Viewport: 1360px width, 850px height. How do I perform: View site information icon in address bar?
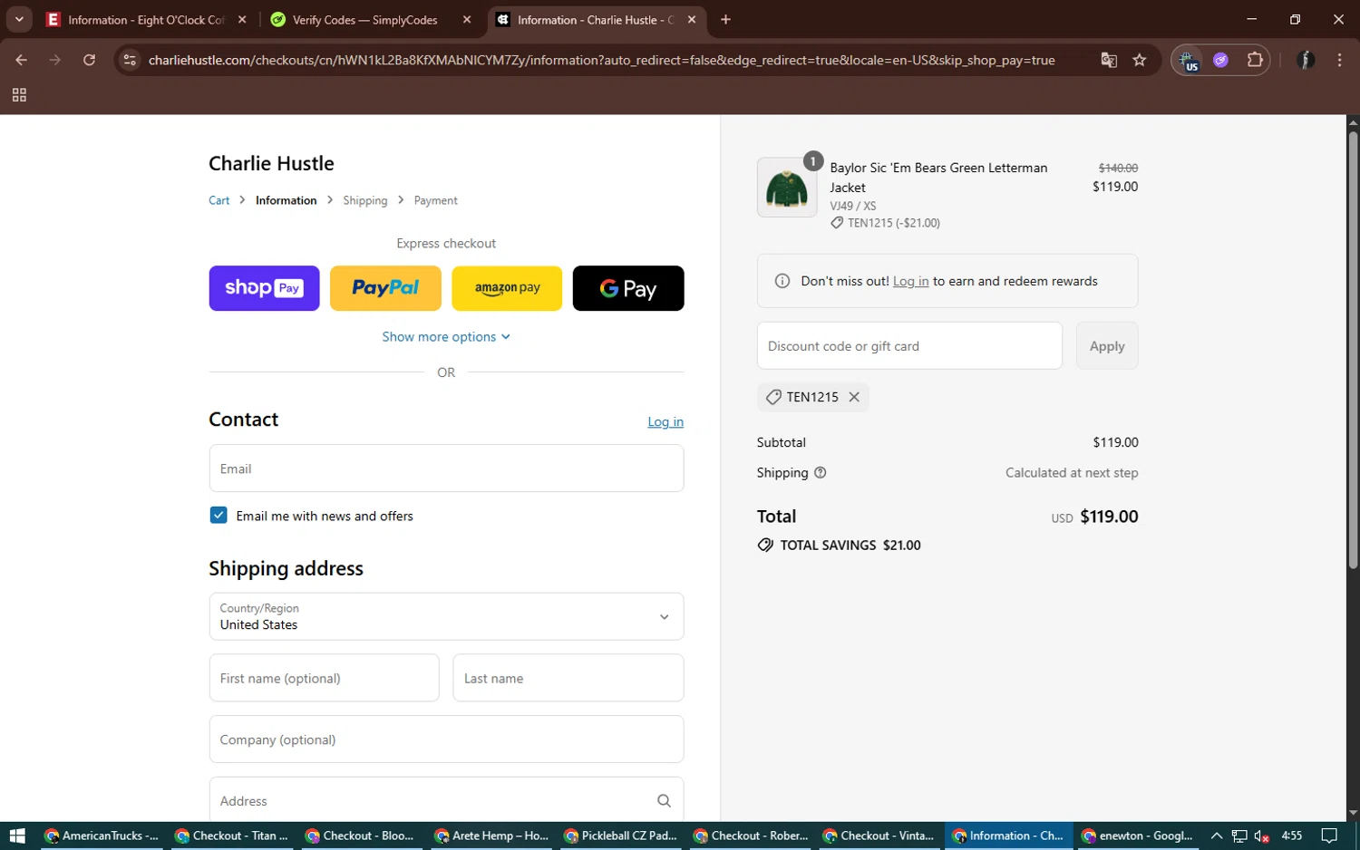point(130,60)
